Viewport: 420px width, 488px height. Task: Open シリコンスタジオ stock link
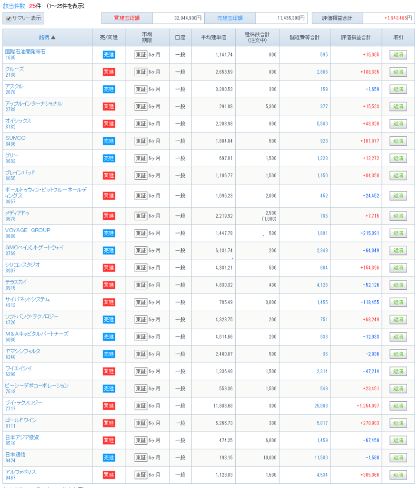point(22,265)
